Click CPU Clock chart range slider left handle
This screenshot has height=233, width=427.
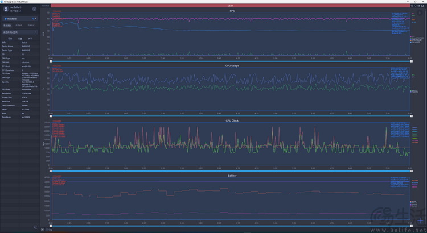[51, 171]
